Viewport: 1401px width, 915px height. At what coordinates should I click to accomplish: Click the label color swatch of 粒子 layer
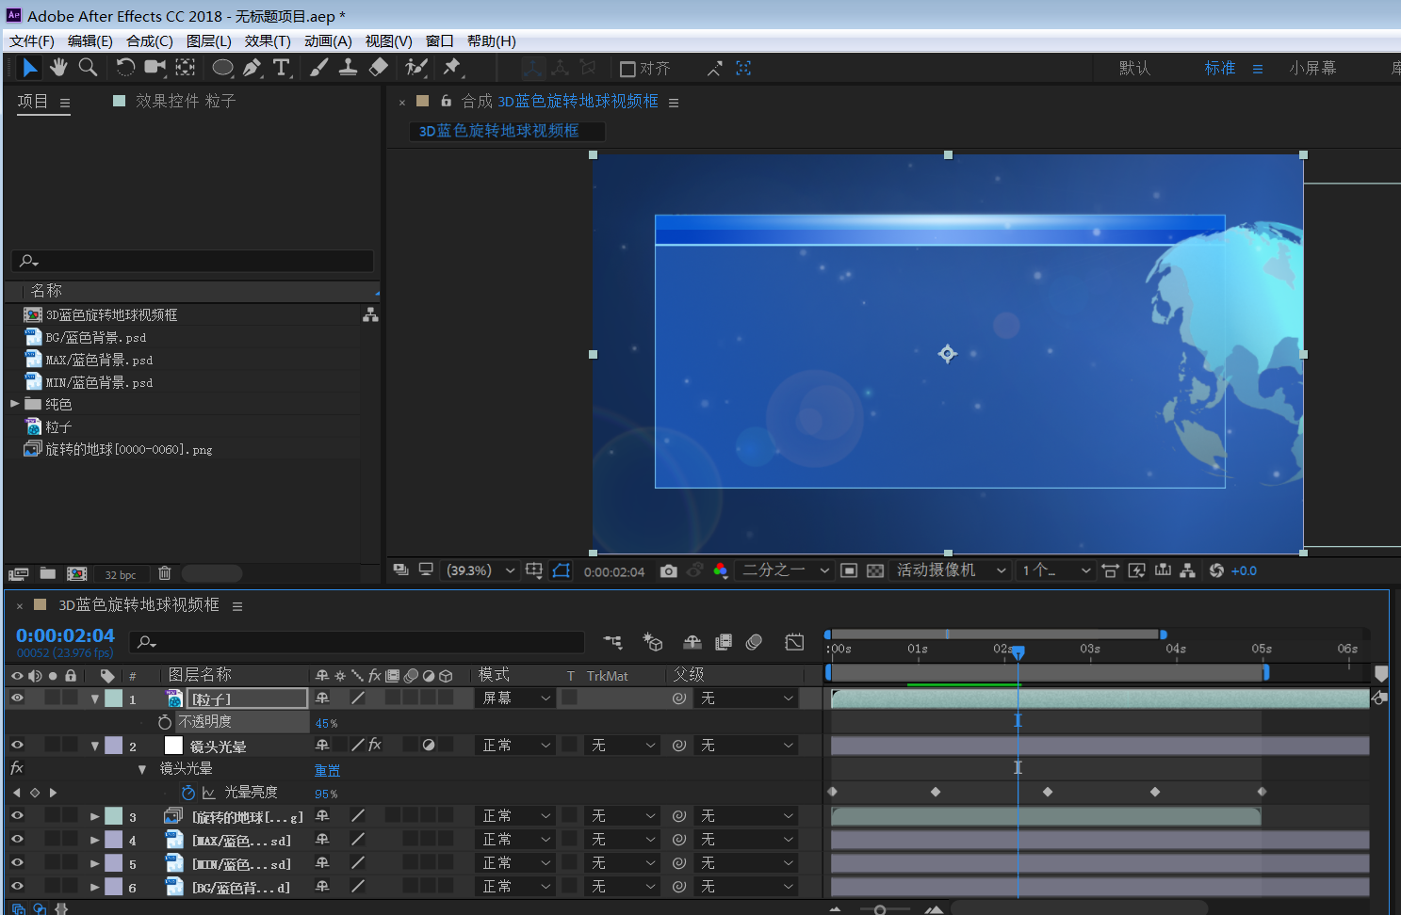pyautogui.click(x=114, y=698)
